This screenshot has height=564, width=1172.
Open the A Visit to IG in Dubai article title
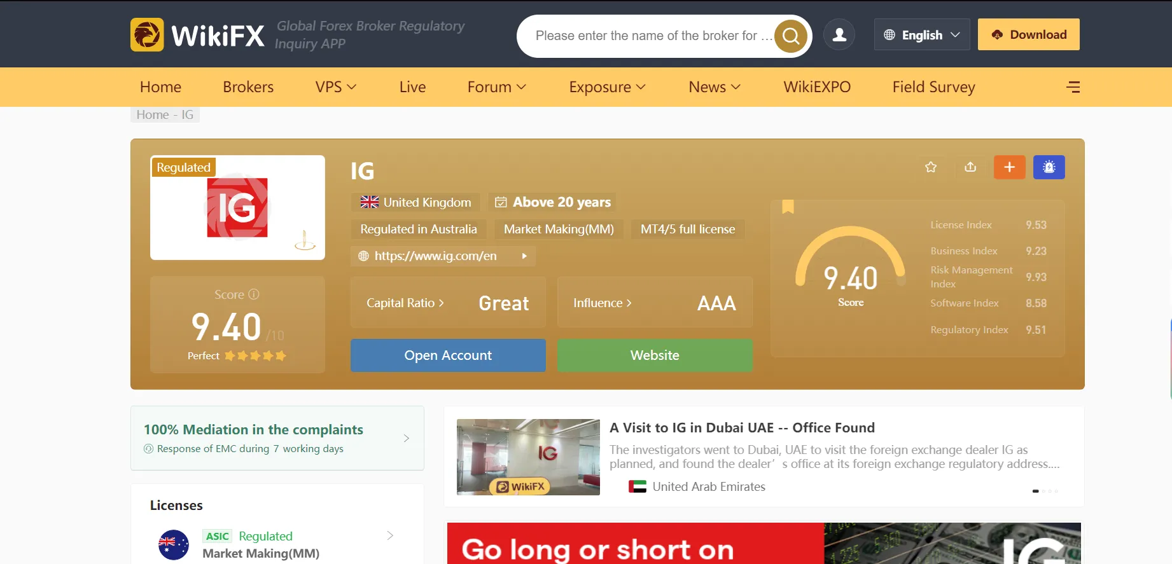point(742,428)
